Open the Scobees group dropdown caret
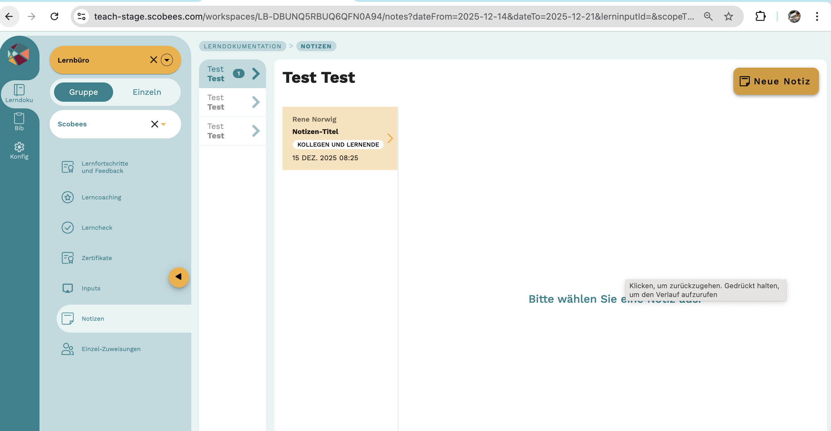 point(163,124)
